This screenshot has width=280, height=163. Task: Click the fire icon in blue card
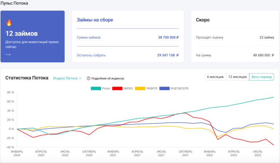tap(9, 23)
